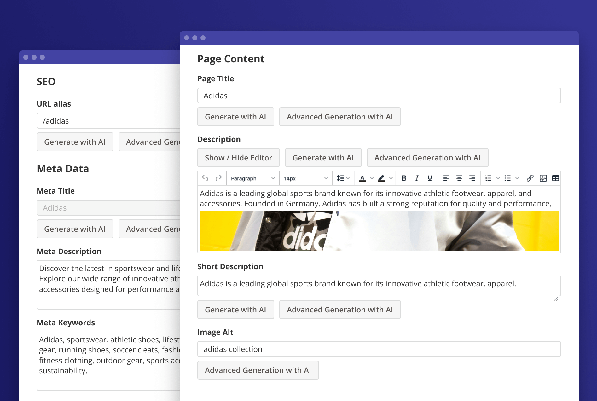Click the redo arrow in editor toolbar
597x401 pixels.
tap(218, 178)
